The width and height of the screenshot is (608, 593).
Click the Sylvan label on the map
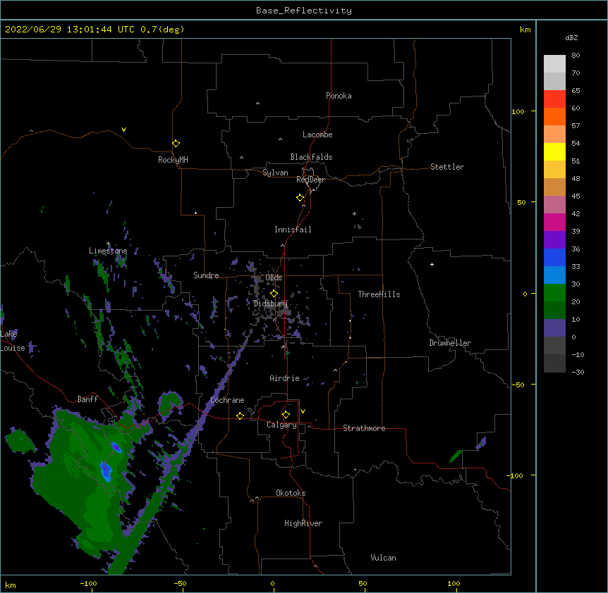coord(275,173)
